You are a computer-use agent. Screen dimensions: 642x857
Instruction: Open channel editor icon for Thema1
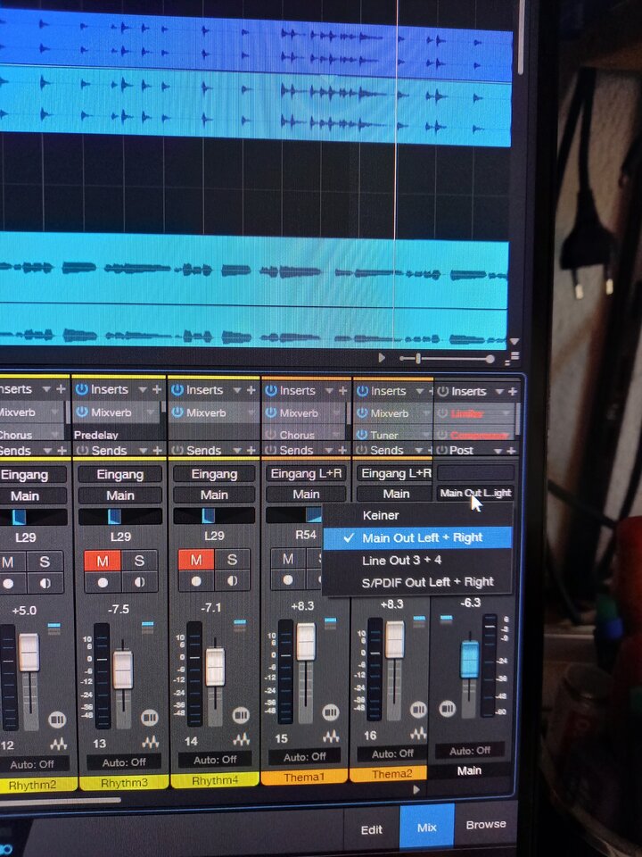coord(330,712)
